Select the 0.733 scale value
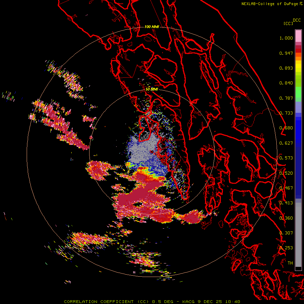304x304 pixels. tap(286, 113)
